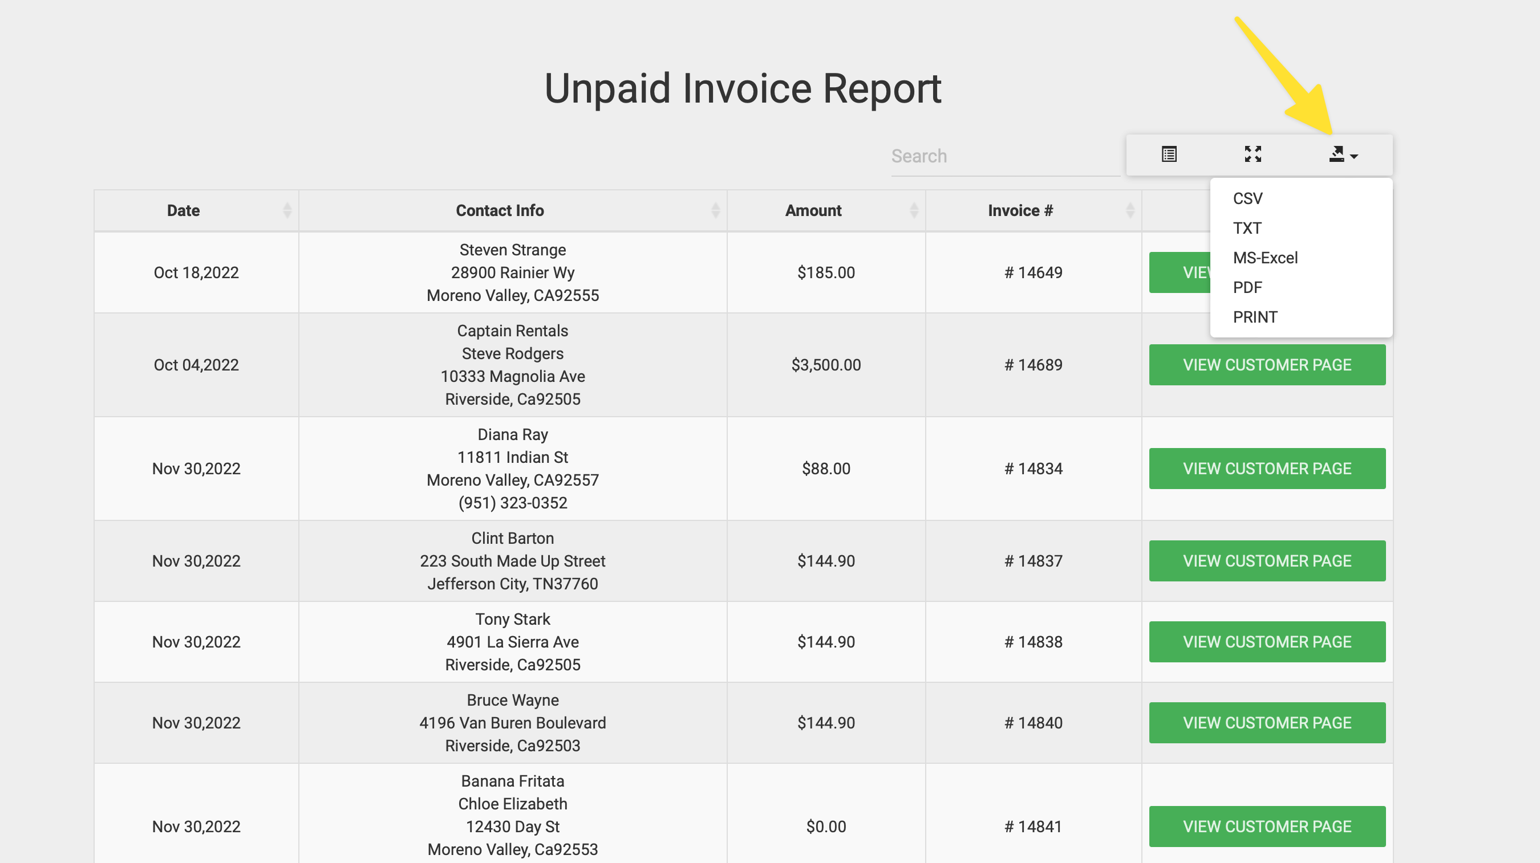View customer page for invoice 14689
1540x863 pixels.
1267,365
